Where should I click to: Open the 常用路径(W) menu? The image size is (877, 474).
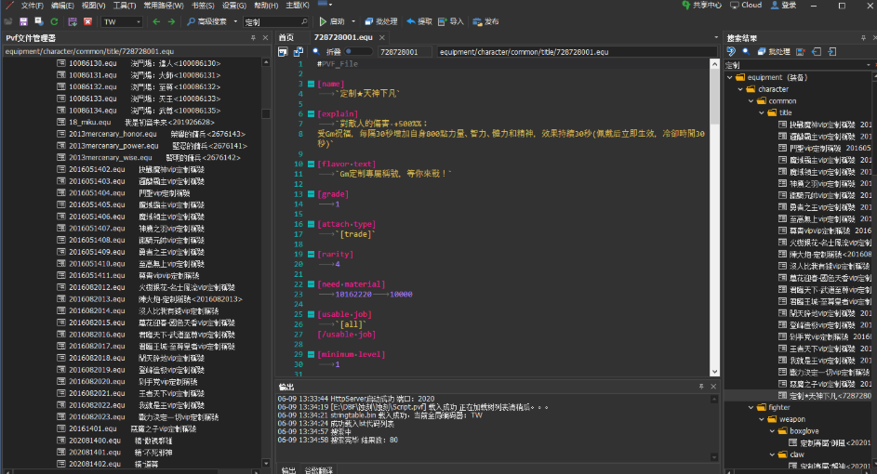164,5
